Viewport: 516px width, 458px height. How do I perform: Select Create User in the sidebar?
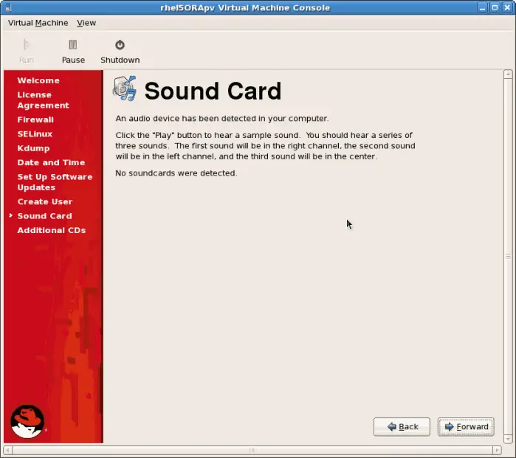(45, 201)
